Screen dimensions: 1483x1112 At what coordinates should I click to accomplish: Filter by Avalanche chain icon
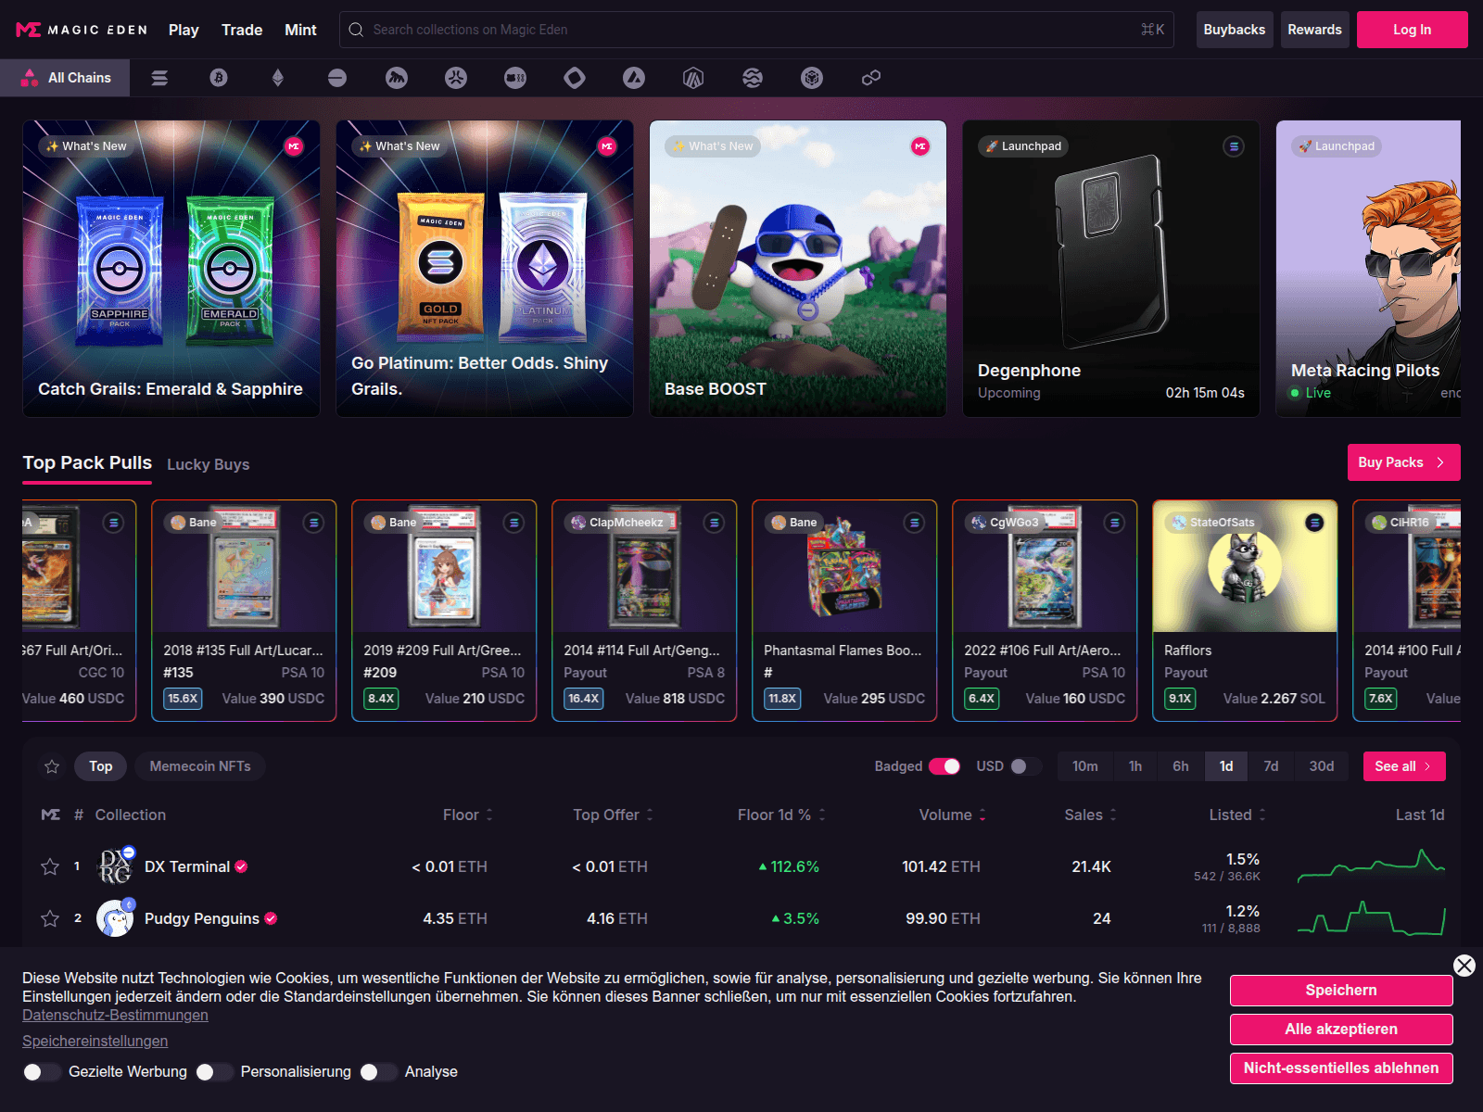coord(634,78)
